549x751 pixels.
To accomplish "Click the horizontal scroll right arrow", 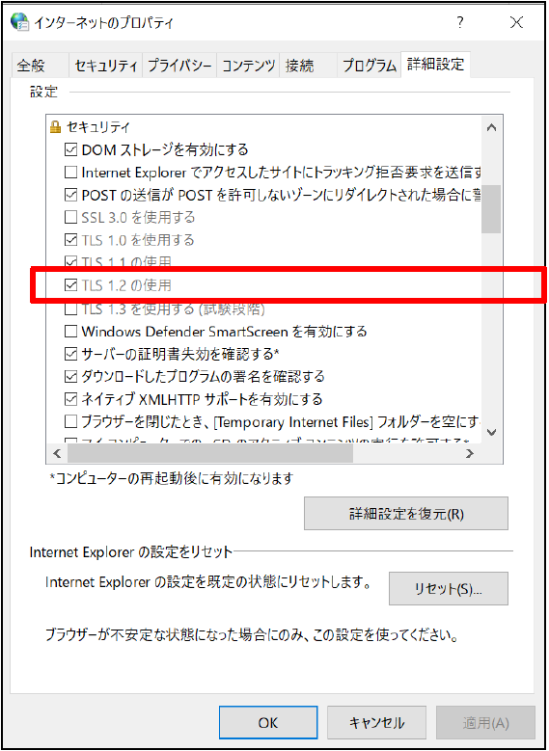I will (x=470, y=453).
